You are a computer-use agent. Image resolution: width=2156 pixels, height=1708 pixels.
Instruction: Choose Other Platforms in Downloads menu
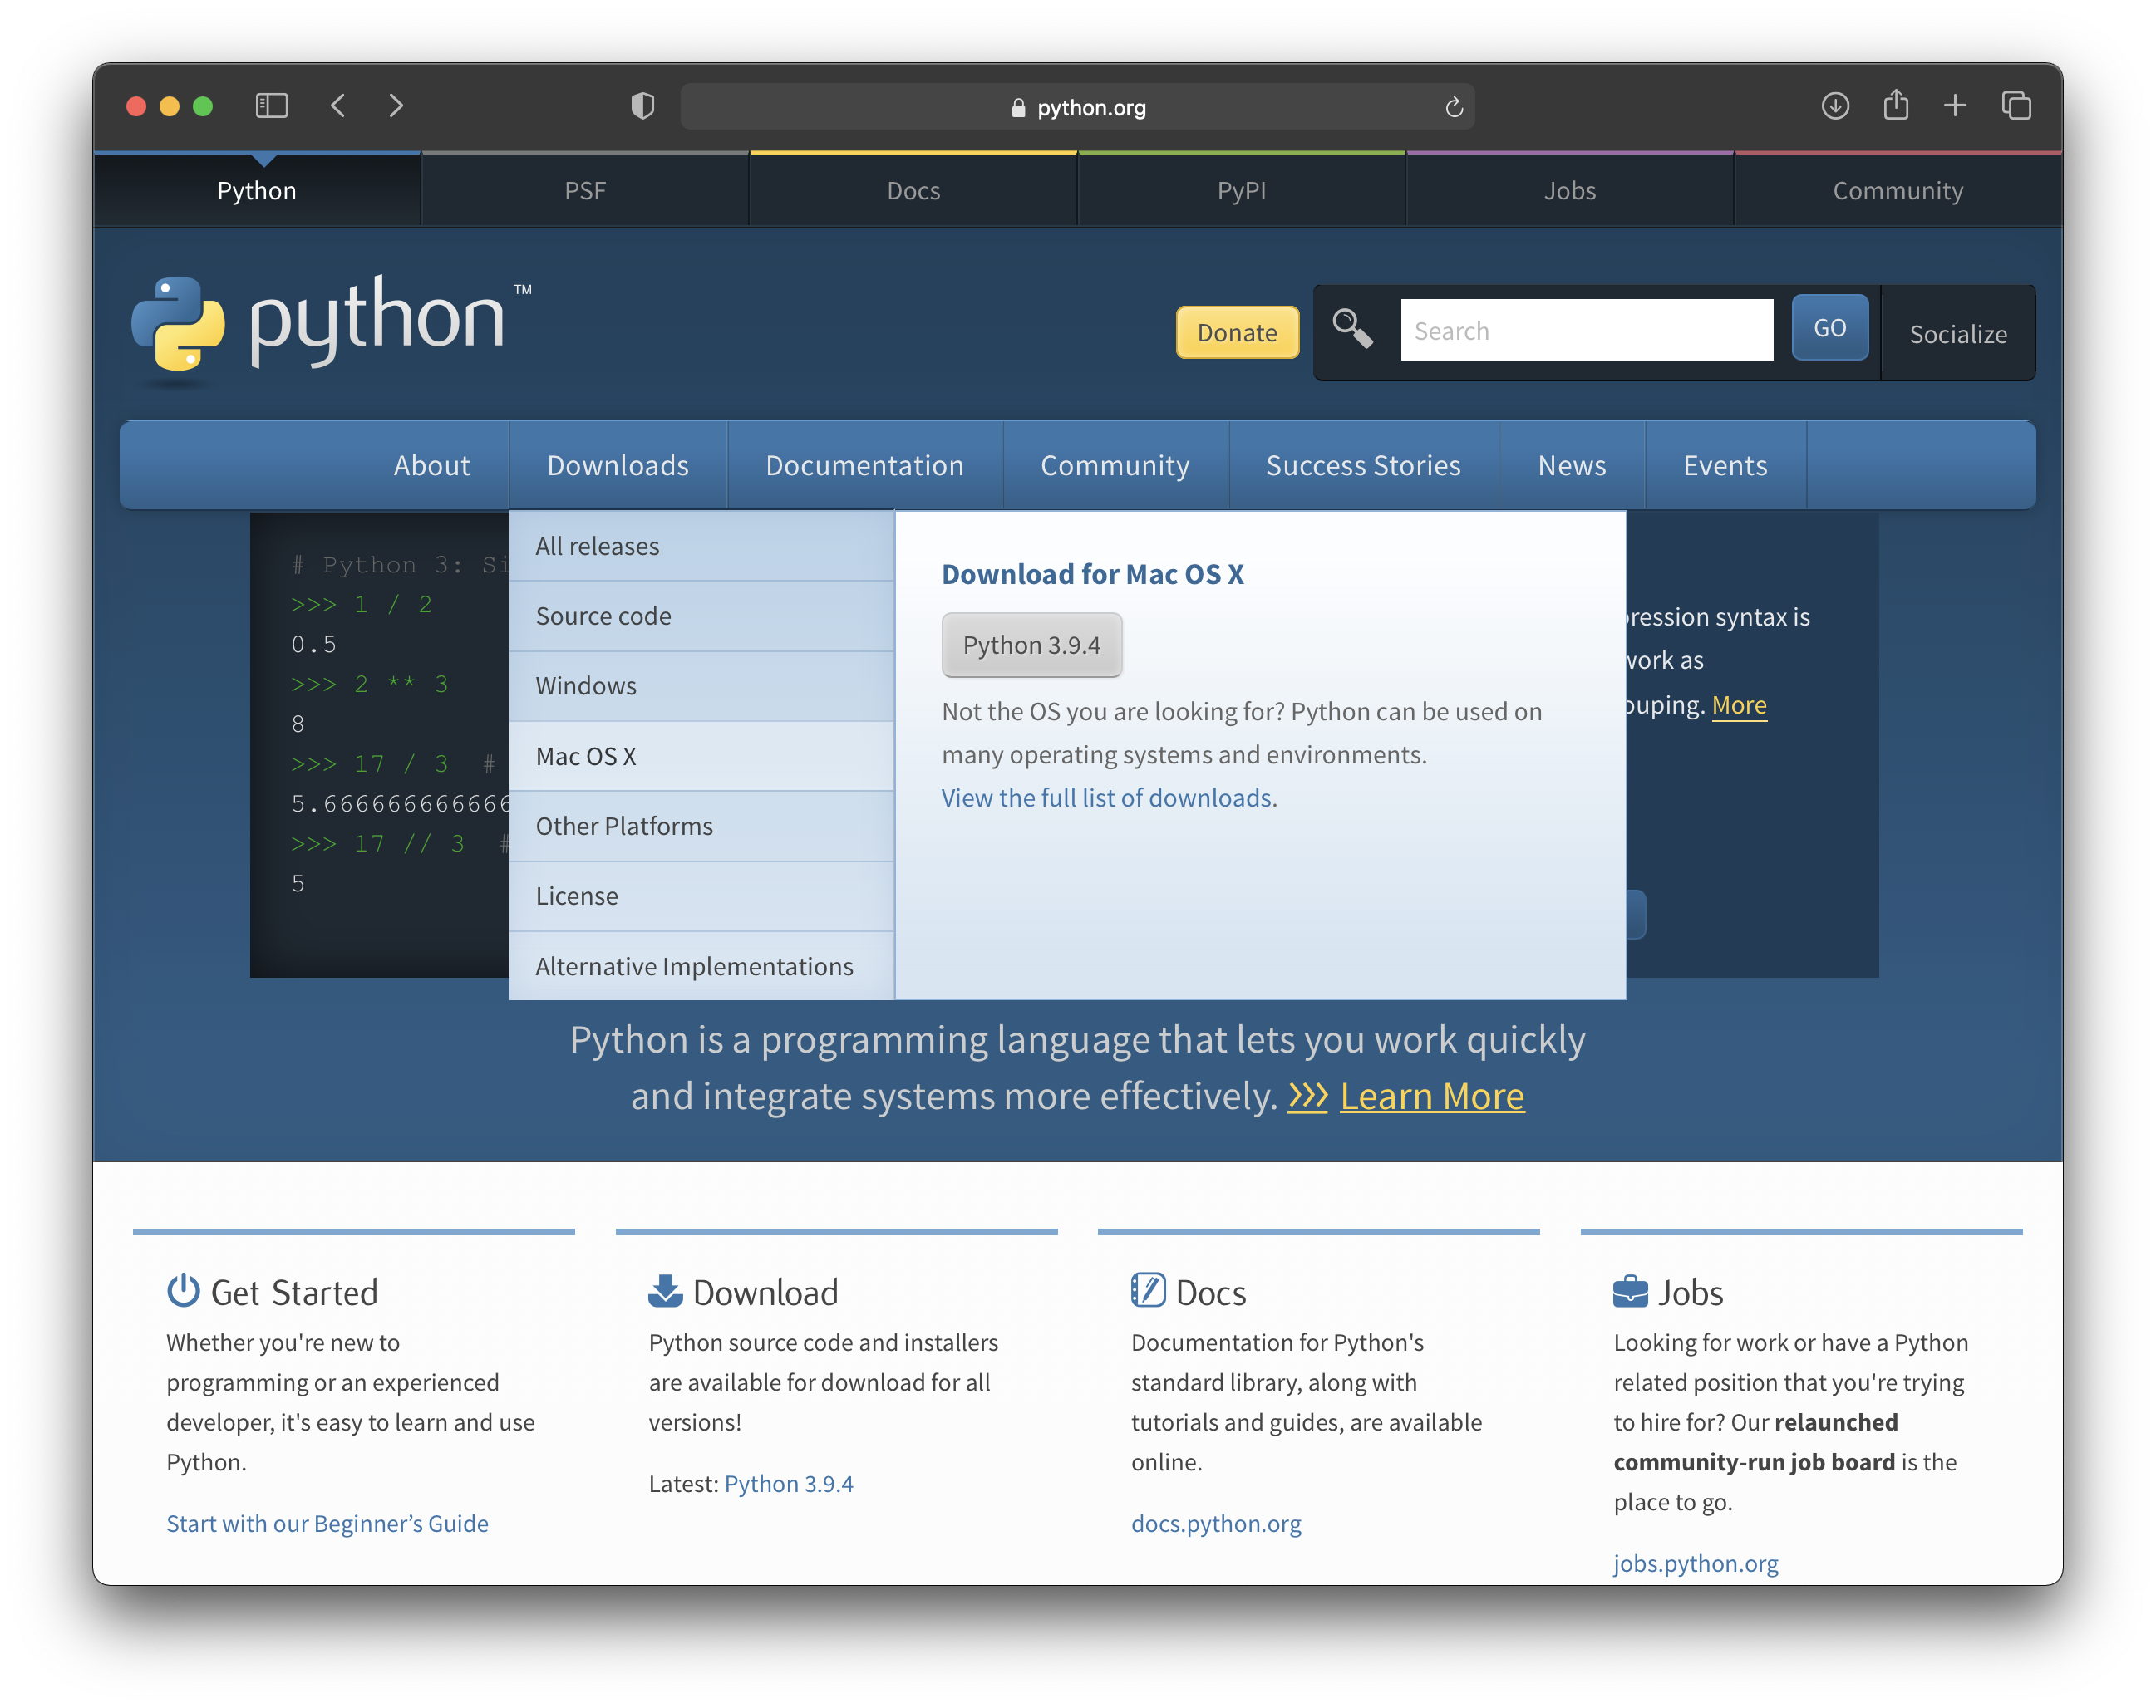[x=701, y=826]
